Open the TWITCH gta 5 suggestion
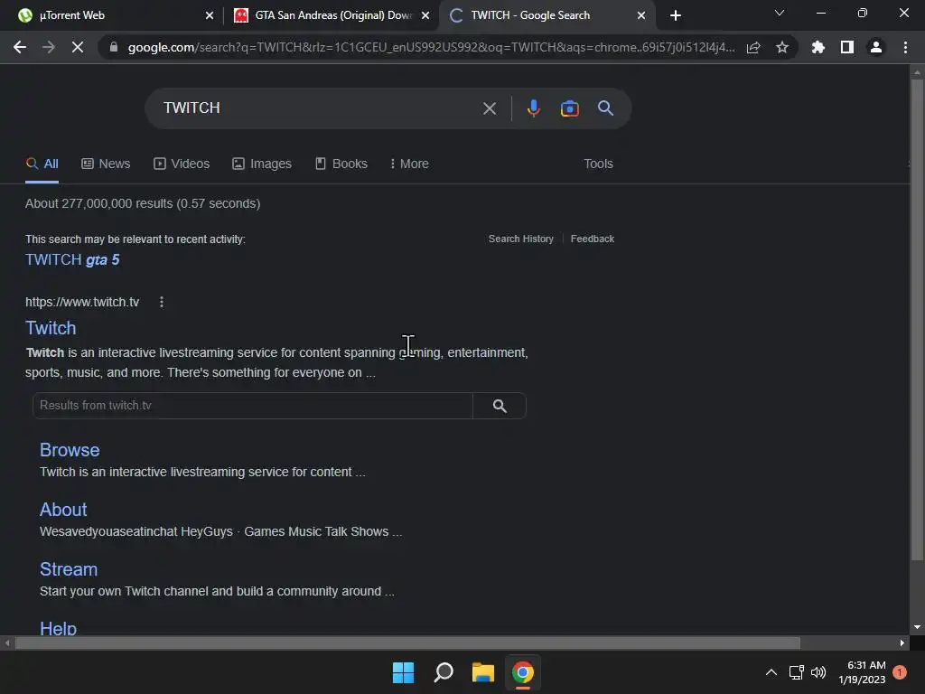Image resolution: width=925 pixels, height=694 pixels. 72,259
